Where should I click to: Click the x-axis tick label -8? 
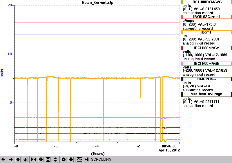(x=16, y=146)
